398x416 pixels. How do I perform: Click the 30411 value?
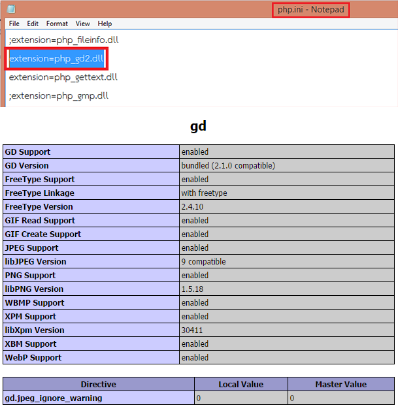pos(192,330)
